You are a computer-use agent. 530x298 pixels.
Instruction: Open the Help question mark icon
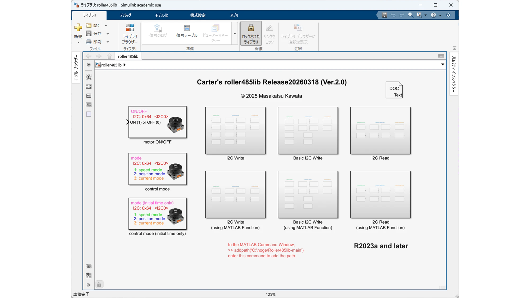[433, 15]
